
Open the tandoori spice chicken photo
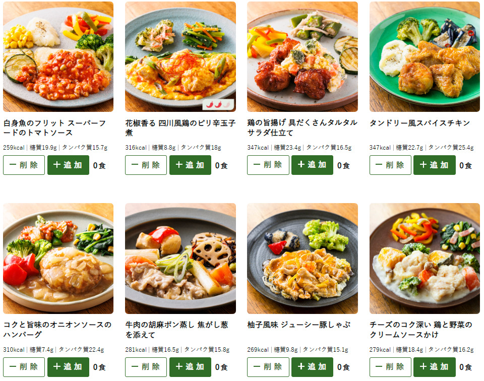click(x=425, y=56)
